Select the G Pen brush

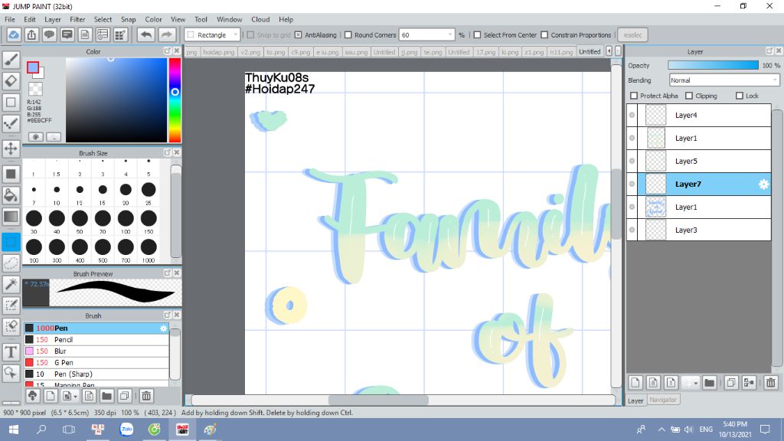[x=96, y=362]
